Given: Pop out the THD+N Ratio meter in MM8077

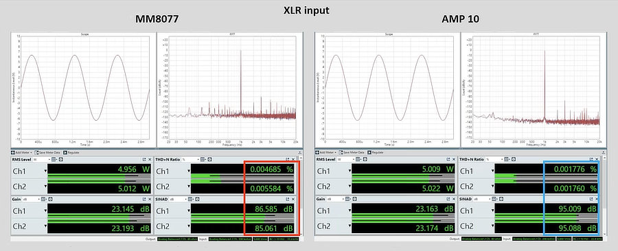Looking at the screenshot, I should tap(287, 159).
